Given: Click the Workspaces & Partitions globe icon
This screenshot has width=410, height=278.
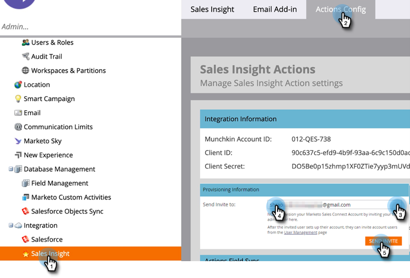Looking at the screenshot, I should [x=26, y=70].
